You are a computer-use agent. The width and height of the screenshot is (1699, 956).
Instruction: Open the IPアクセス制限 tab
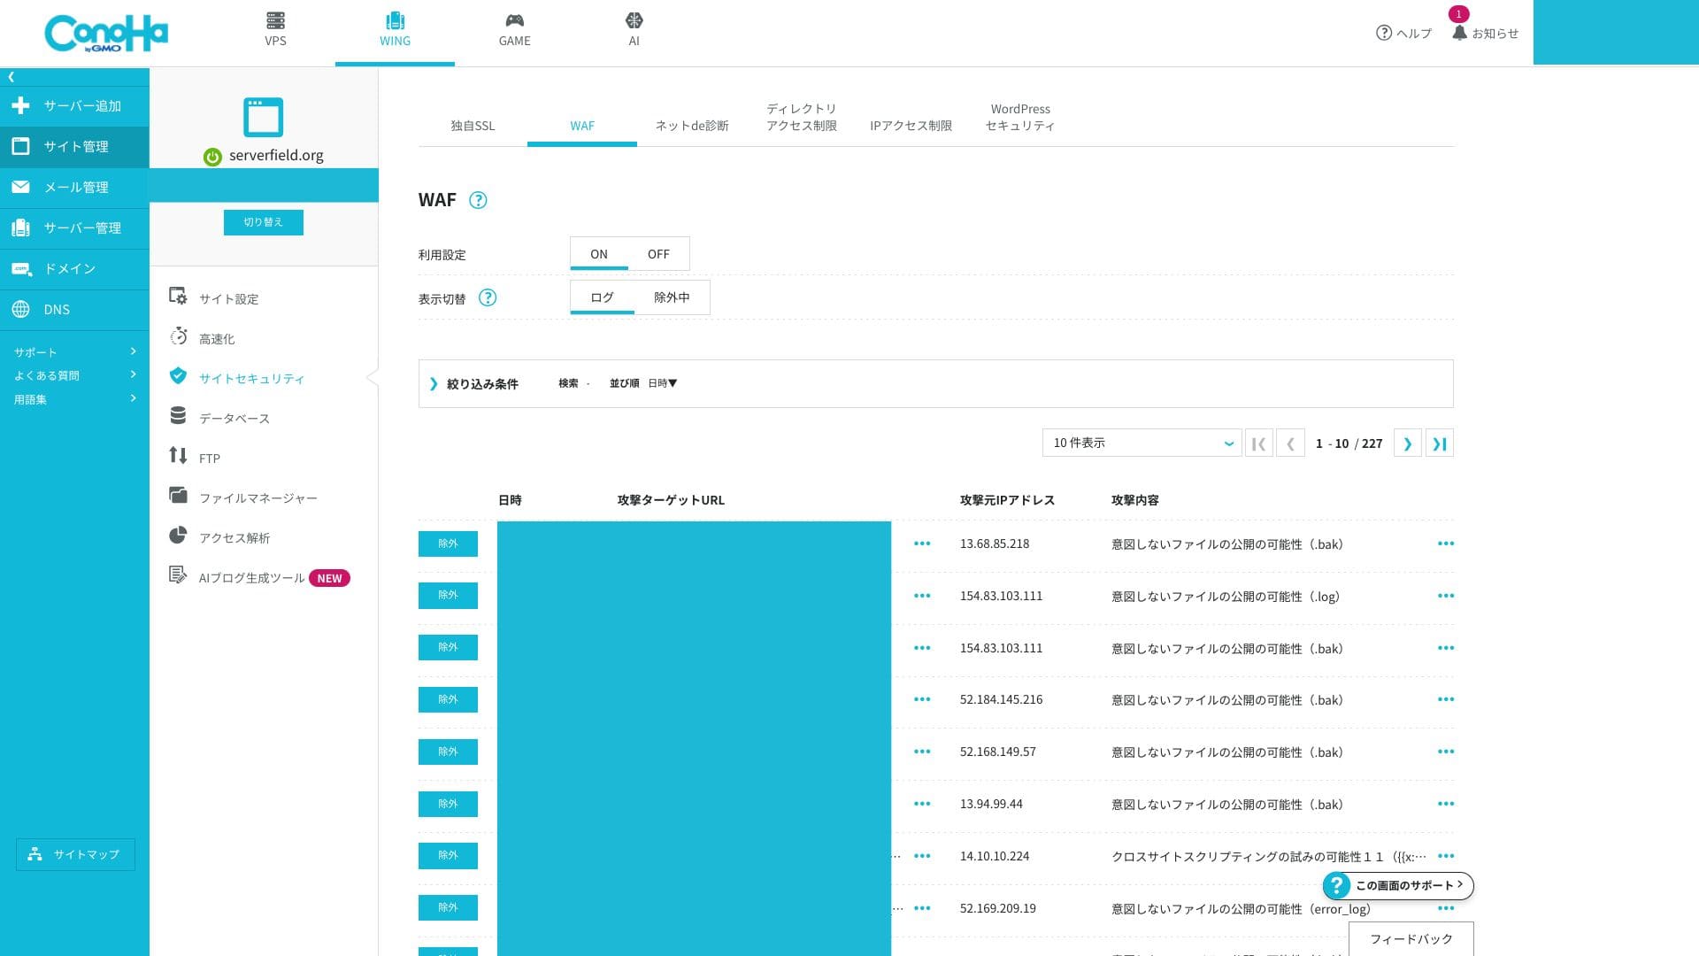point(911,126)
